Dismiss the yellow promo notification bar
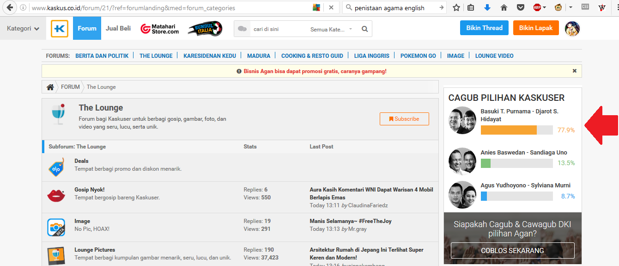The width and height of the screenshot is (619, 266). (575, 71)
